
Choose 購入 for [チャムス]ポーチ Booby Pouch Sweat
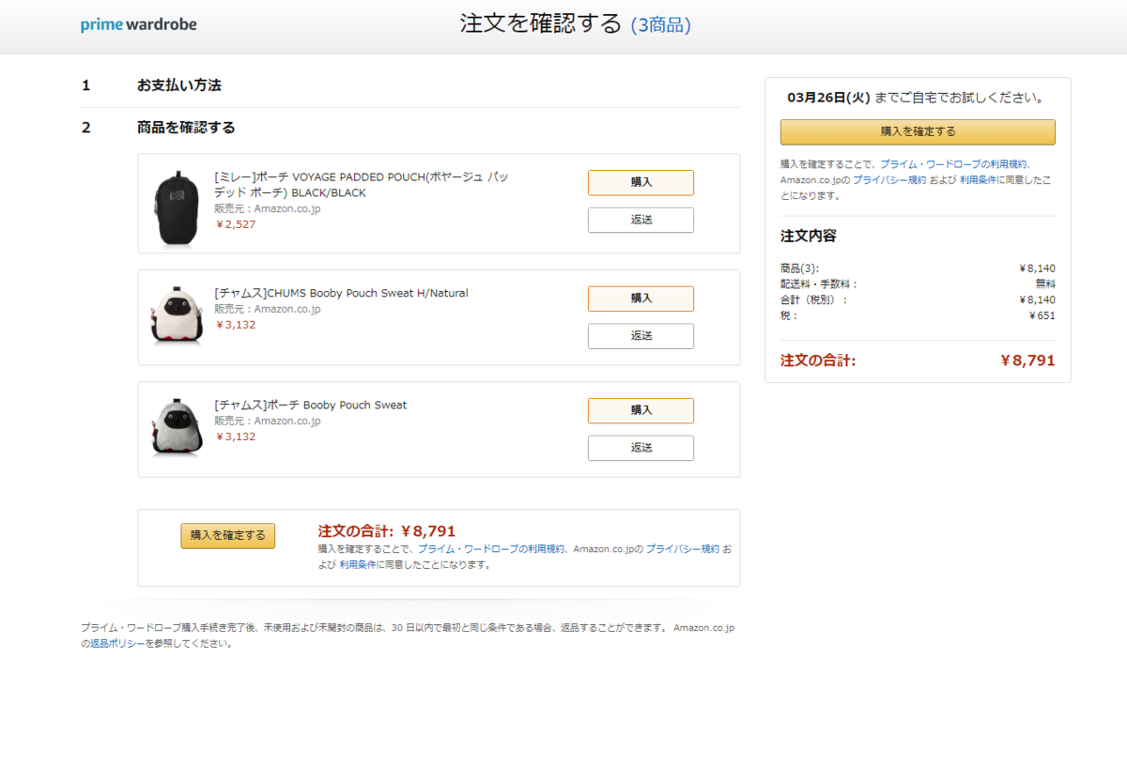[x=641, y=410]
